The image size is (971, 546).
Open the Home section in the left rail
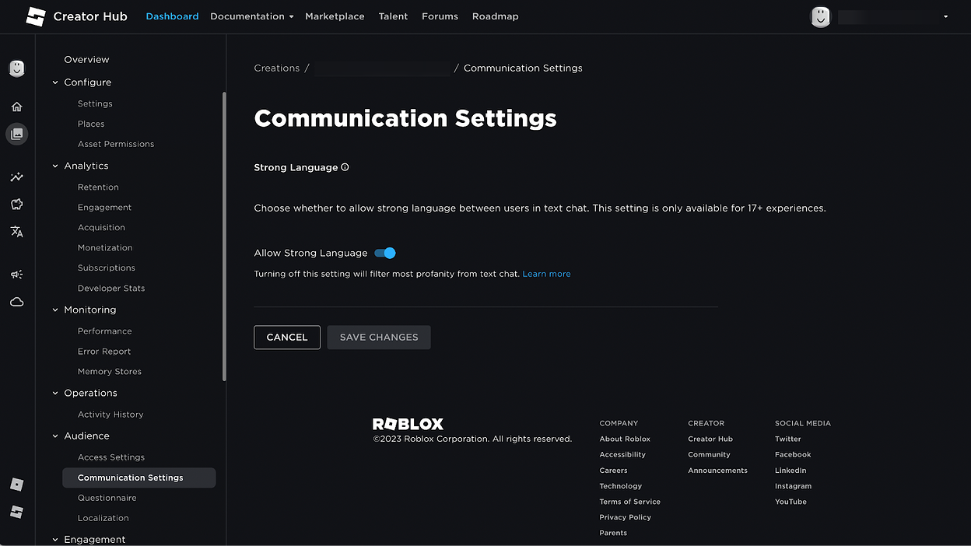[17, 107]
